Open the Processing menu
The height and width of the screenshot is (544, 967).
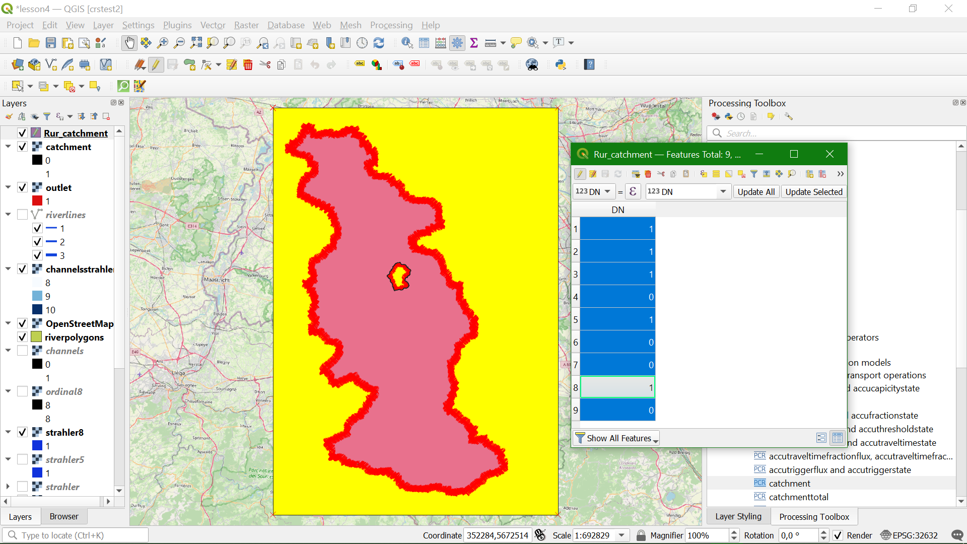[x=391, y=25]
